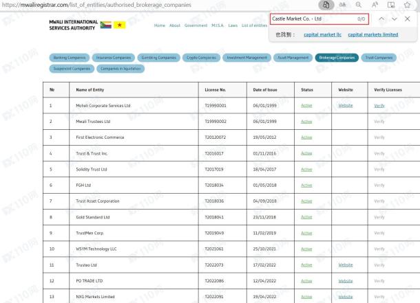The width and height of the screenshot is (420, 303).
Task: Add page to favorites with star icon
Action: [408, 5]
